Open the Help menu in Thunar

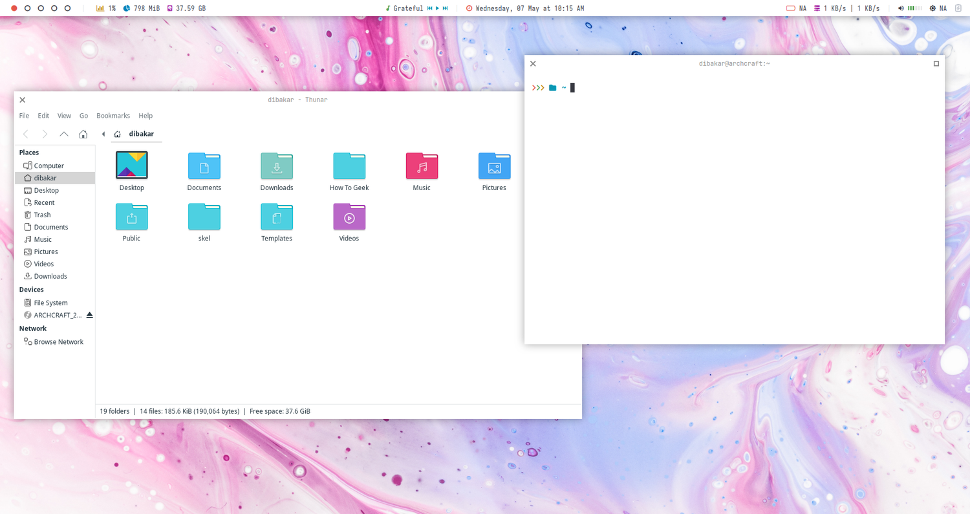tap(145, 116)
